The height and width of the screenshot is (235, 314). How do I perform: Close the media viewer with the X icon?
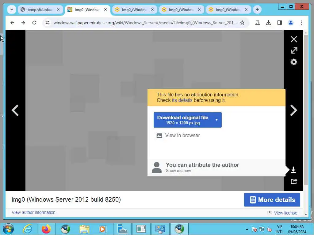[x=294, y=39]
